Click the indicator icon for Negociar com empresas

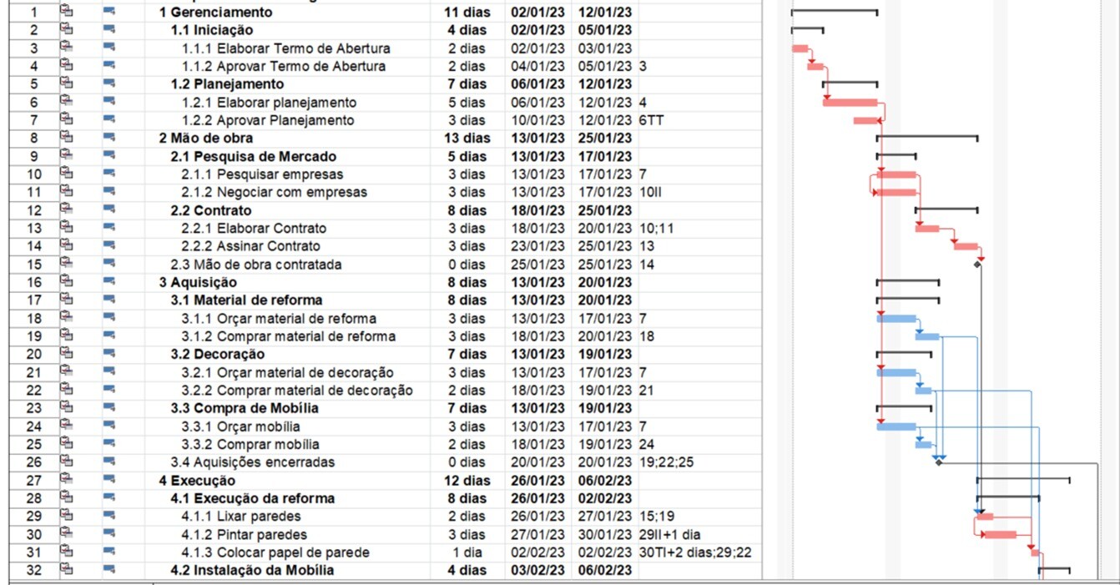[68, 192]
